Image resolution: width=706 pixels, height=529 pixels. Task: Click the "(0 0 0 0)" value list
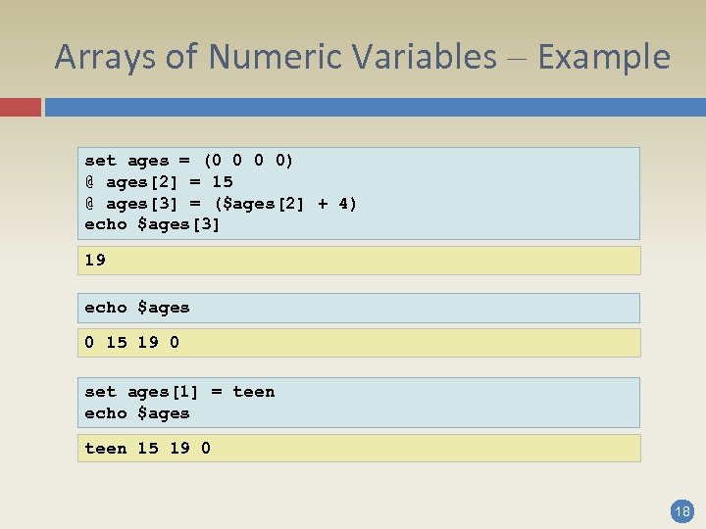click(x=248, y=161)
